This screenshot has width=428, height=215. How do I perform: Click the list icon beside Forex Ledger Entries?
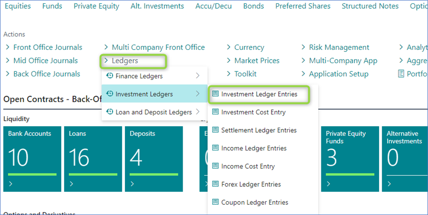(216, 184)
